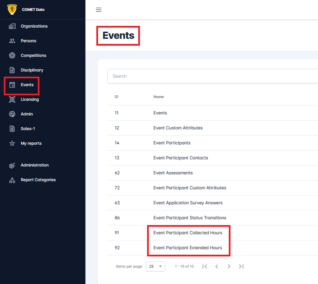
Task: Open the Event Assessments report
Action: pos(173,173)
